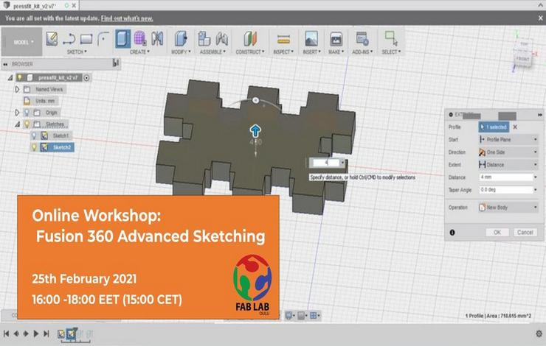Collapse the pressfit_kit_v2 root node
Viewport: 546px width, 346px height.
(10, 78)
